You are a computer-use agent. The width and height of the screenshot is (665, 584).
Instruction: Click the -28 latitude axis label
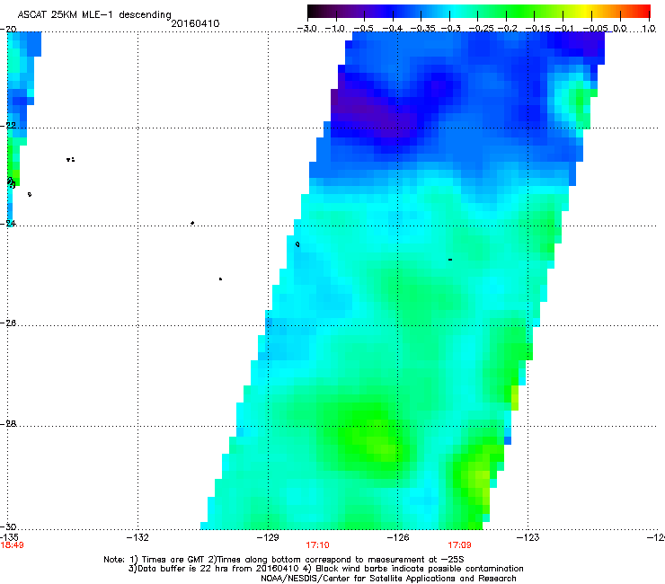pyautogui.click(x=8, y=424)
